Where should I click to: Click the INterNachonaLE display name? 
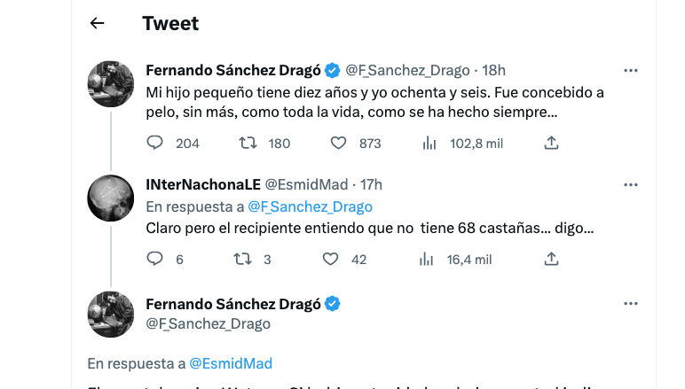coord(202,184)
